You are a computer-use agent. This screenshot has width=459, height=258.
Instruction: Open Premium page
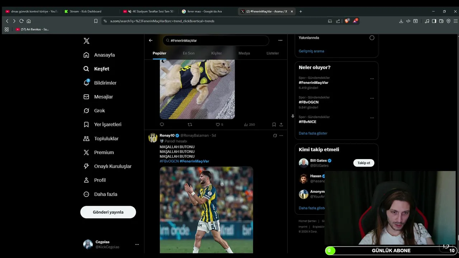98,152
